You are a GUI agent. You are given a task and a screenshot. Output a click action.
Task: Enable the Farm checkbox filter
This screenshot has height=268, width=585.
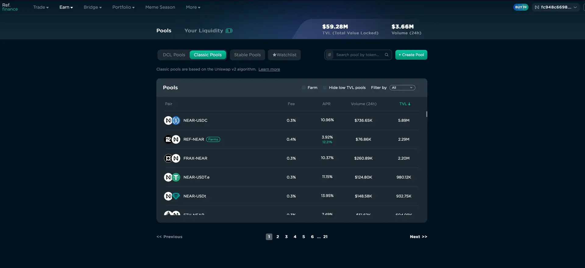click(304, 88)
